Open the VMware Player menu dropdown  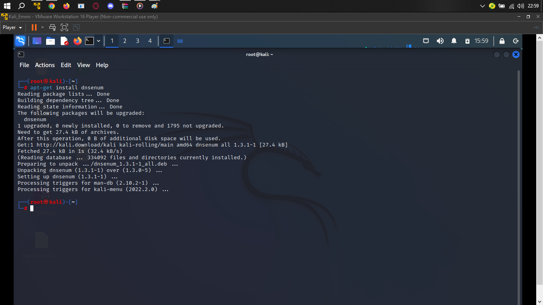12,27
